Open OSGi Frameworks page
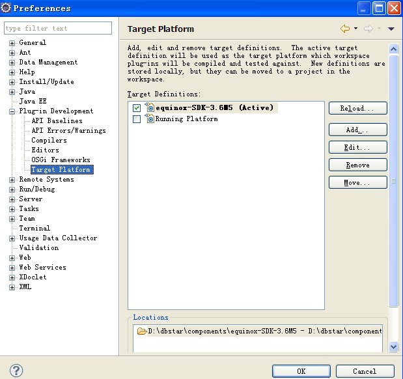This screenshot has height=379, width=403. point(61,160)
